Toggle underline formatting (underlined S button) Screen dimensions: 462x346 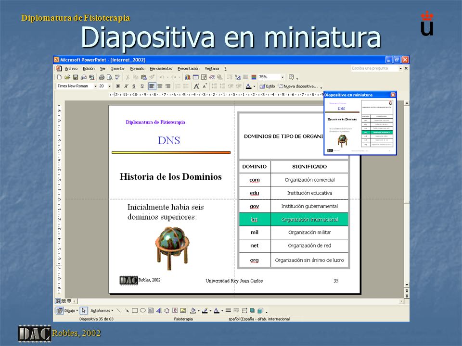[134, 86]
